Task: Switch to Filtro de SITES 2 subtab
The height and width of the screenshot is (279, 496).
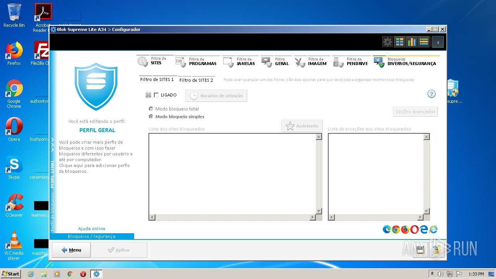Action: pyautogui.click(x=196, y=80)
